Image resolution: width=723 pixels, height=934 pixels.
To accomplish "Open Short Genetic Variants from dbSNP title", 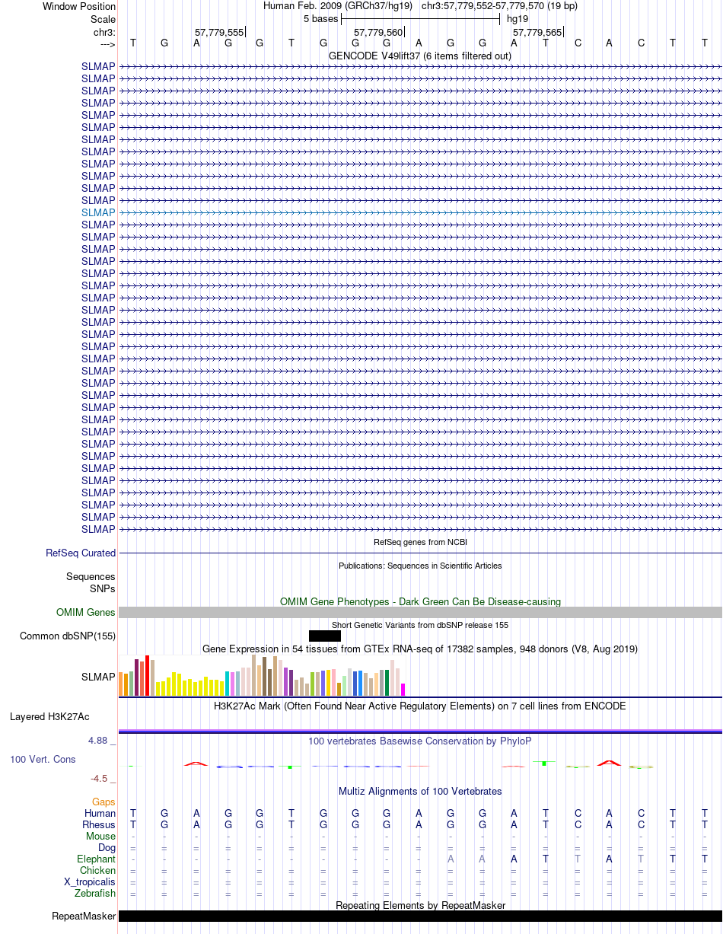I will click(x=420, y=625).
